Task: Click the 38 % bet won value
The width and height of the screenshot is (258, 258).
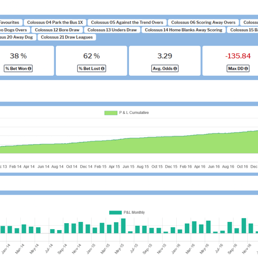Action: point(18,56)
